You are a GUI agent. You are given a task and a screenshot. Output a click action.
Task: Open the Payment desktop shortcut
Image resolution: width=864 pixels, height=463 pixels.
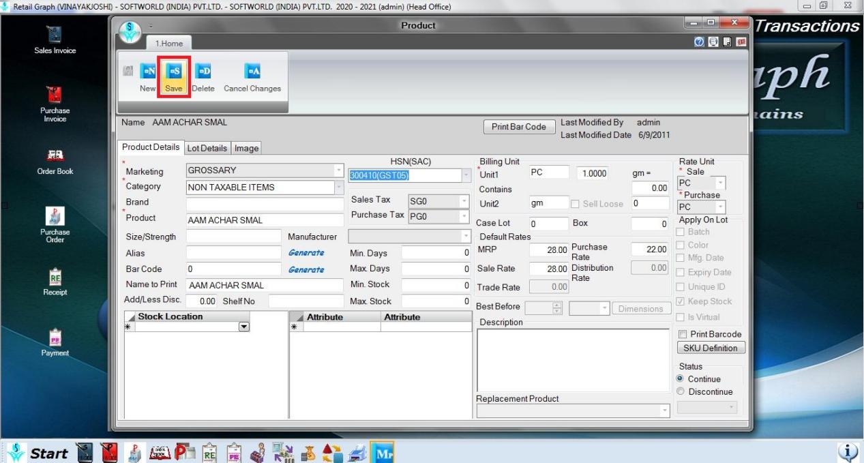pos(55,338)
